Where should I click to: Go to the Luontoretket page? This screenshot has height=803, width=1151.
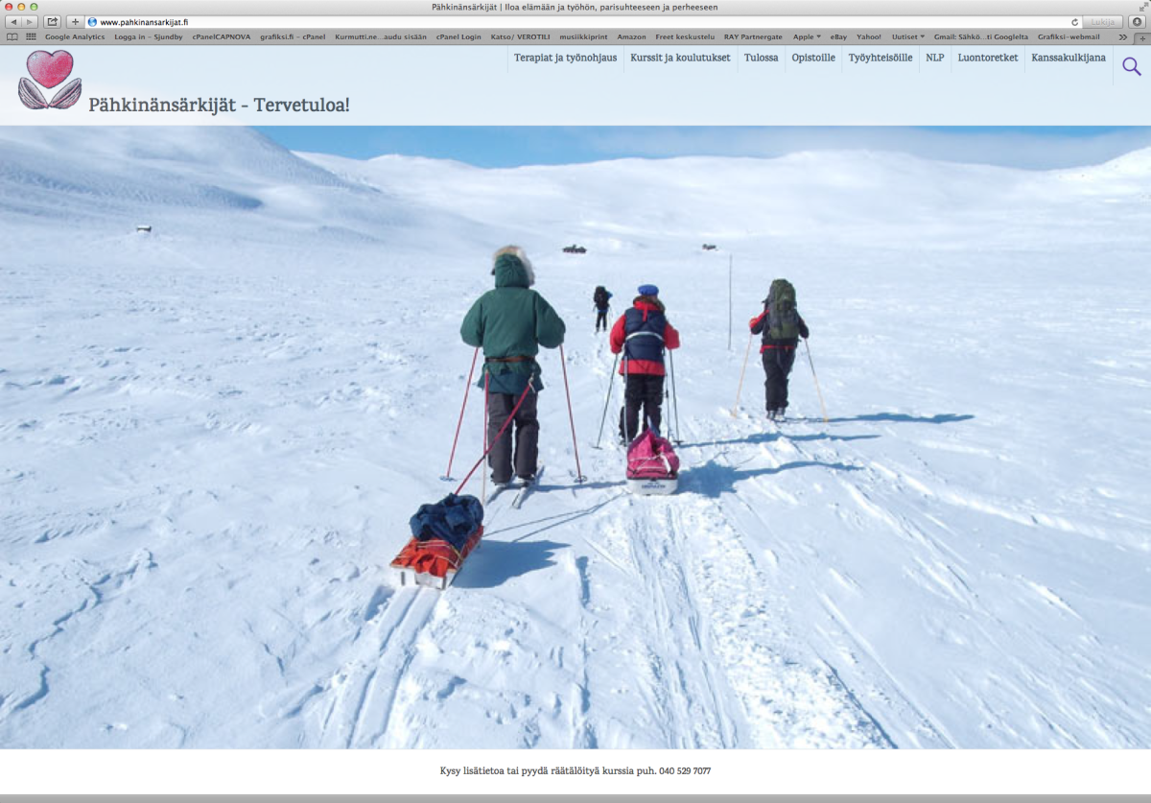(987, 58)
